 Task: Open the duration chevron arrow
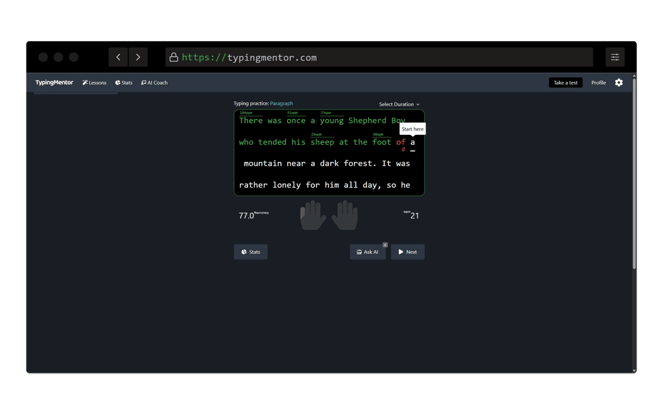417,104
